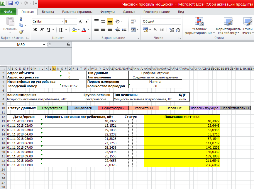The image size is (254, 189).
Task: Click the Вставить paste icon
Action: click(x=10, y=21)
